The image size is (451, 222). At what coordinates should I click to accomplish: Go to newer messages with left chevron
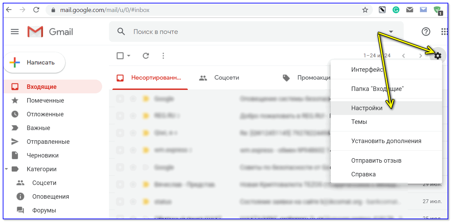pyautogui.click(x=403, y=56)
